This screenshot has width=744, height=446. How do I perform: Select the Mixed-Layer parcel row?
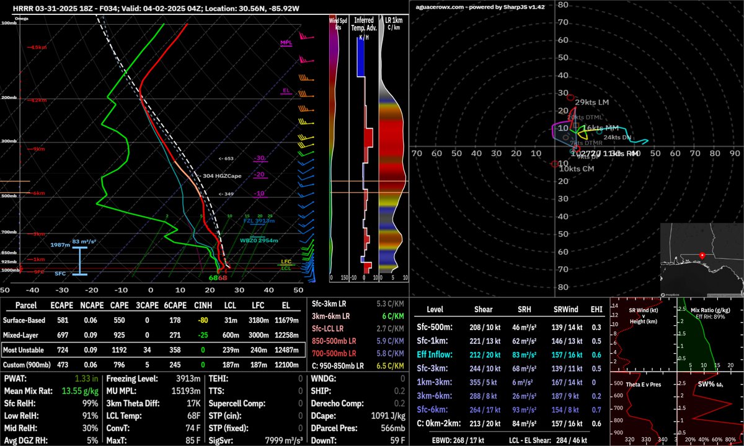pyautogui.click(x=155, y=335)
